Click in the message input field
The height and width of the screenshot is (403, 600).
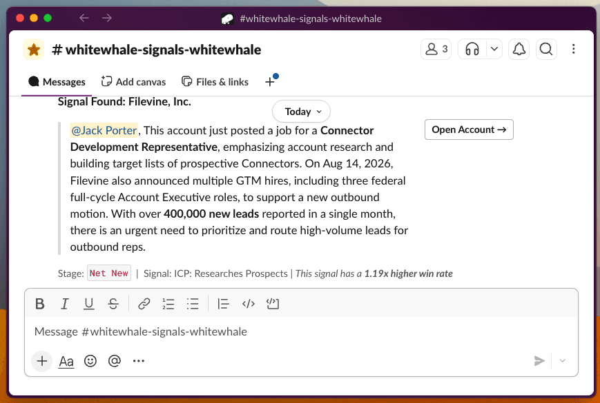(x=301, y=331)
